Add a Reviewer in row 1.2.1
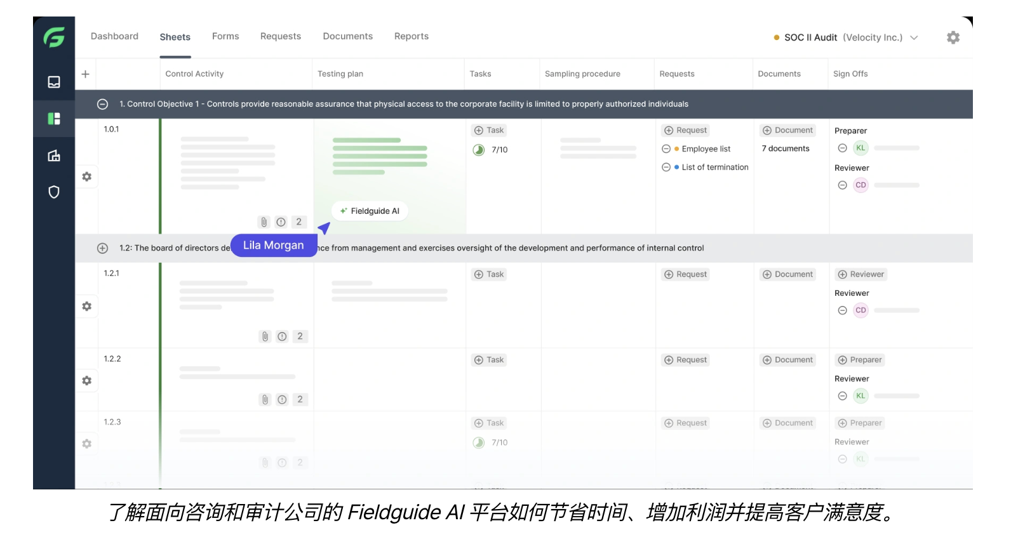 point(861,274)
